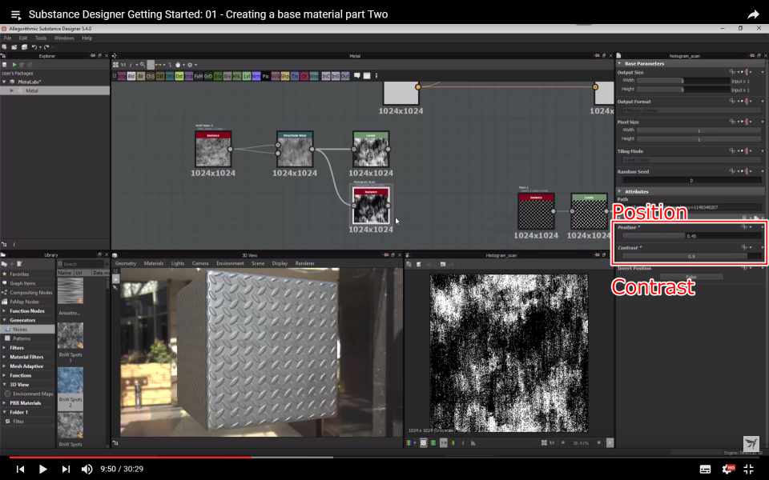Collapse the Metal.sbs package tree
Screen dimensions: 769x480
(x=5, y=82)
